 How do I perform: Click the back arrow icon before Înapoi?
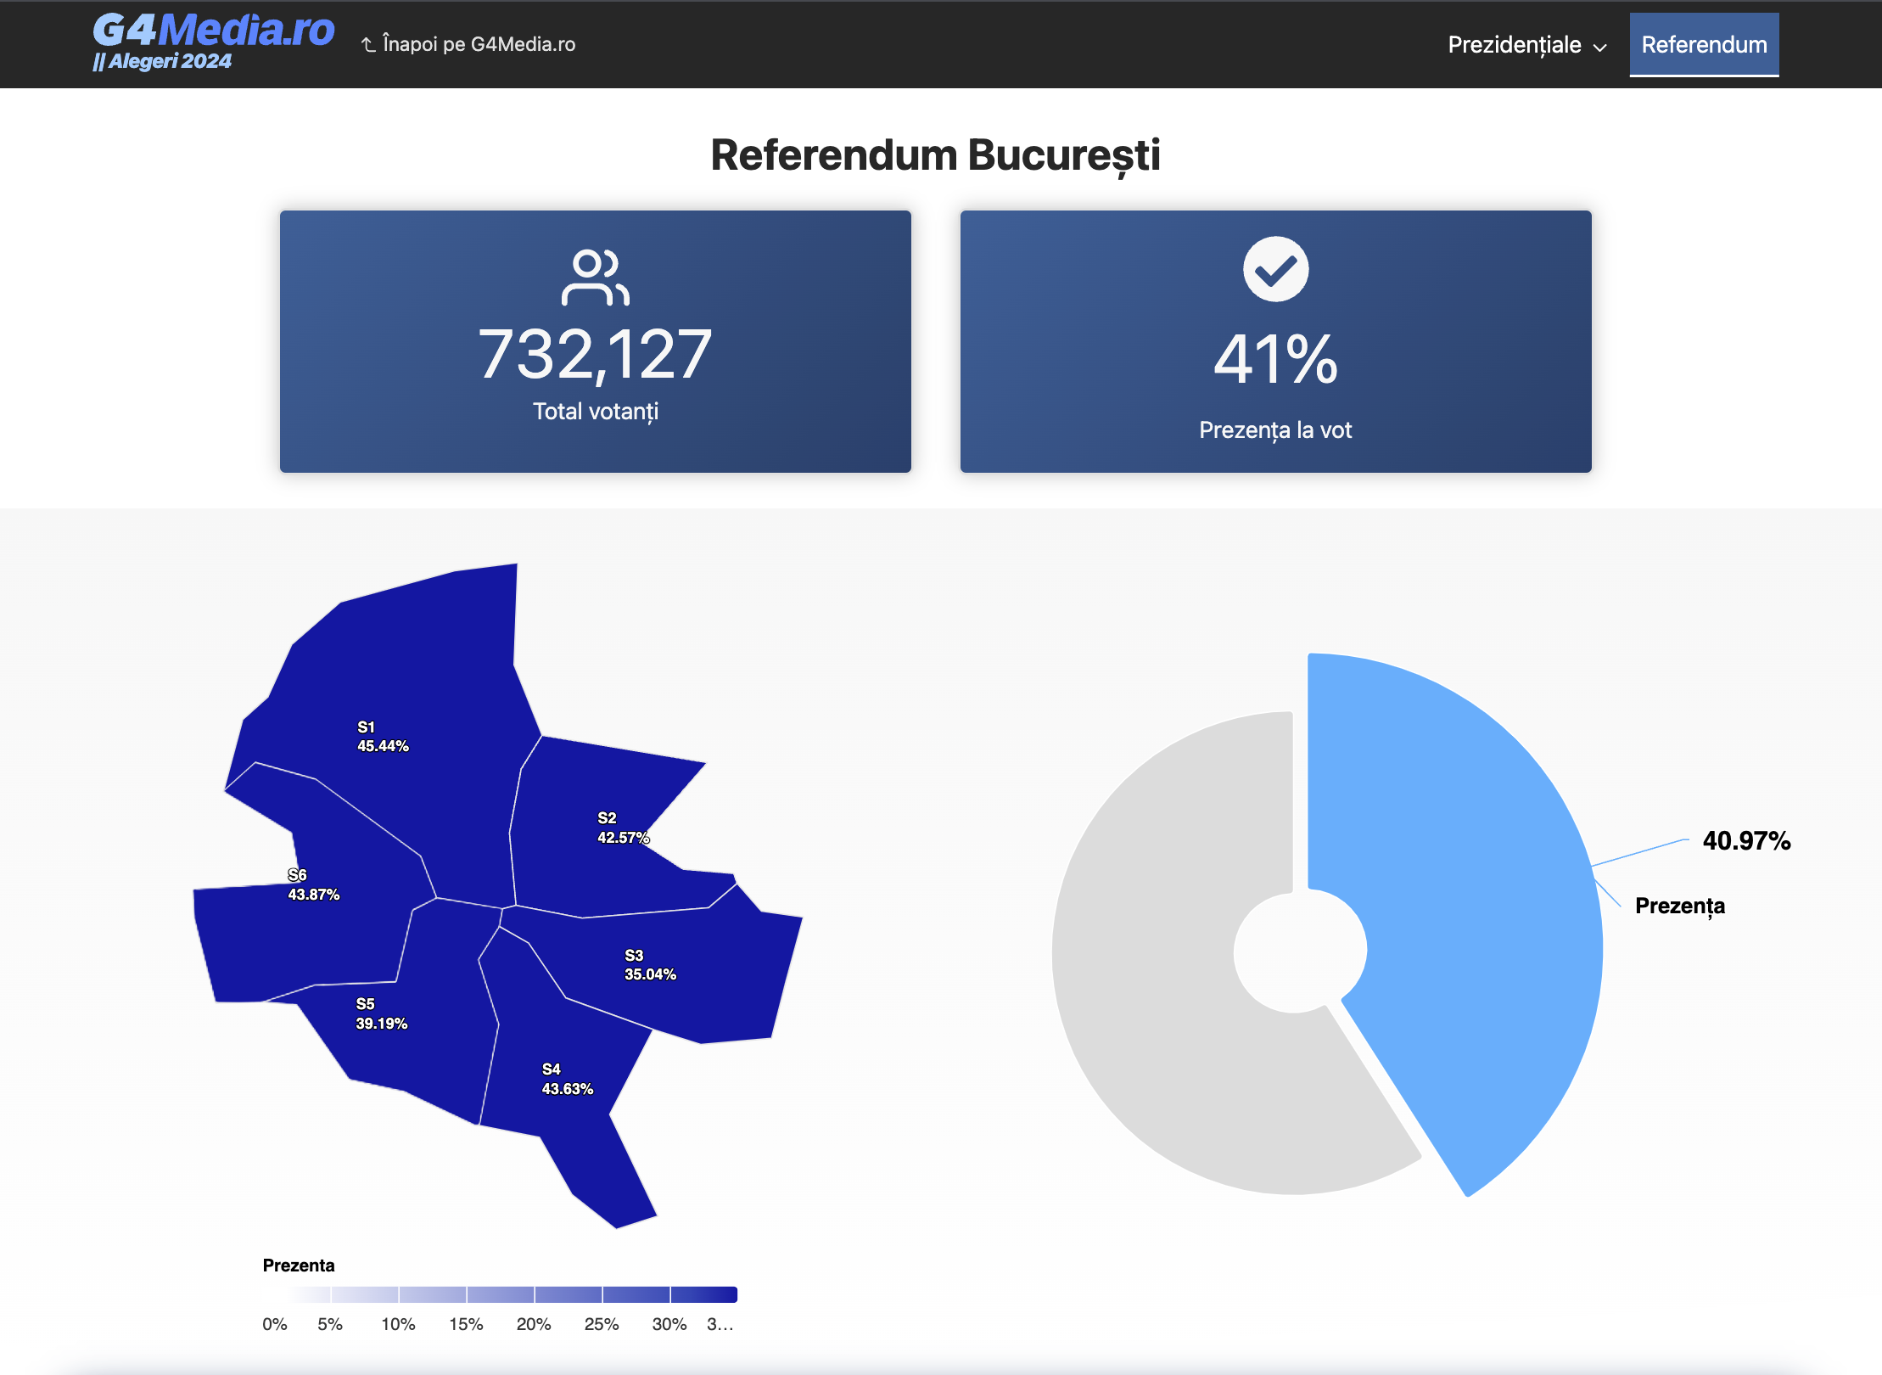click(368, 45)
